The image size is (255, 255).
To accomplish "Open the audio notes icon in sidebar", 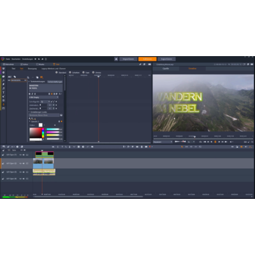I will click(3, 89).
